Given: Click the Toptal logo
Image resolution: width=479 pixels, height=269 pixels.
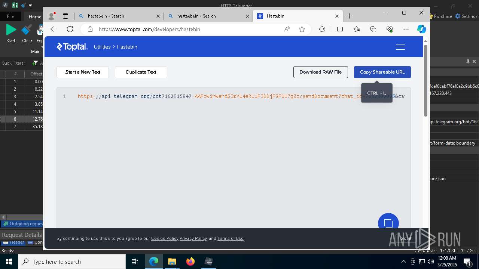Looking at the screenshot, I should [x=72, y=47].
